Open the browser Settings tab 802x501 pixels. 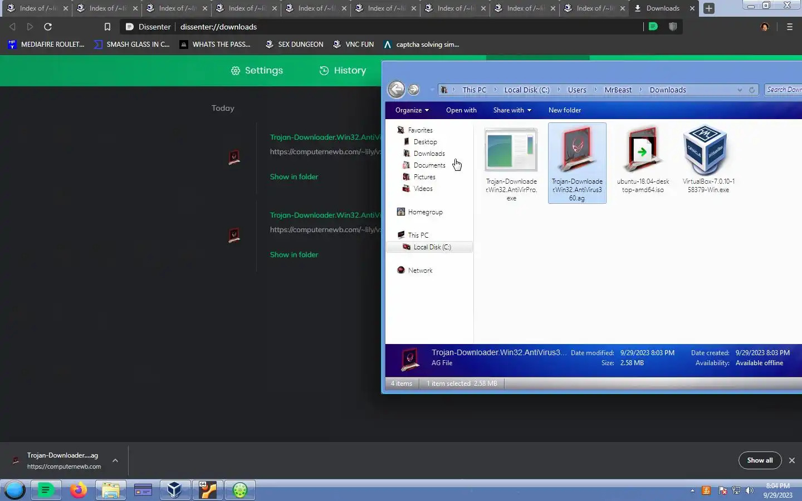click(x=257, y=71)
